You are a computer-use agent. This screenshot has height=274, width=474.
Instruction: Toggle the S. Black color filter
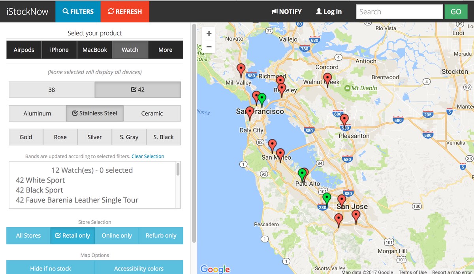(164, 137)
